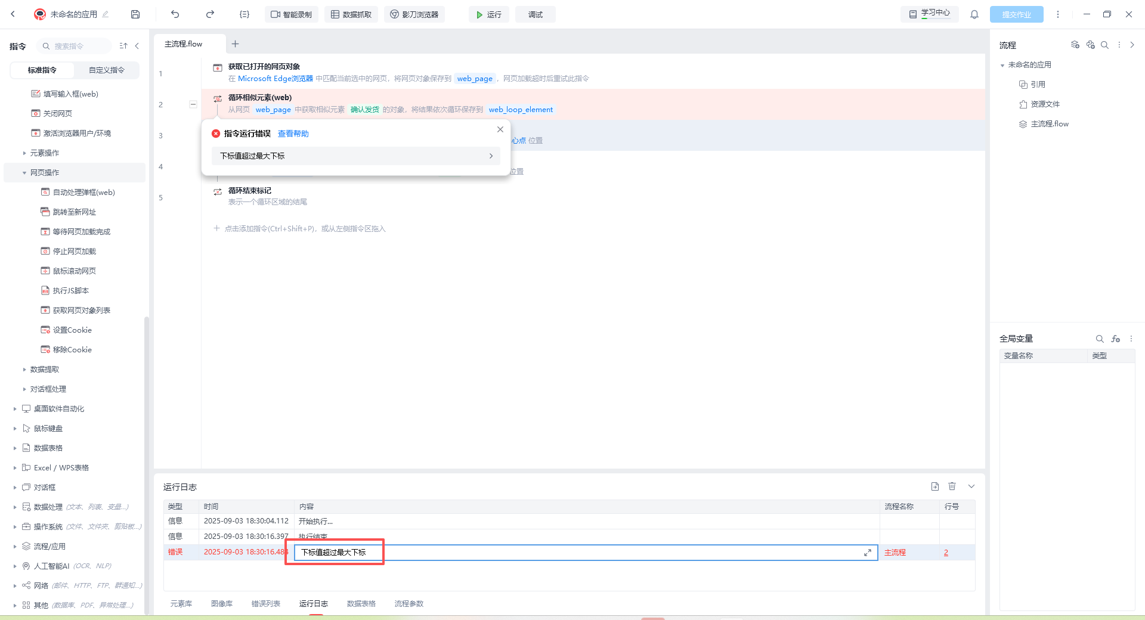The height and width of the screenshot is (620, 1145).
Task: Expand error content cell with arrows icon
Action: click(868, 553)
